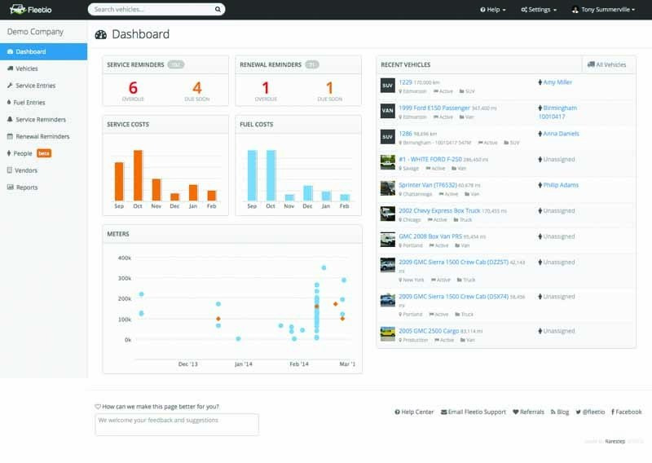Expand the Help dropdown menu

[x=494, y=10]
